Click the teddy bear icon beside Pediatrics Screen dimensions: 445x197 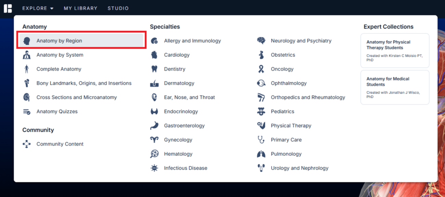point(261,111)
